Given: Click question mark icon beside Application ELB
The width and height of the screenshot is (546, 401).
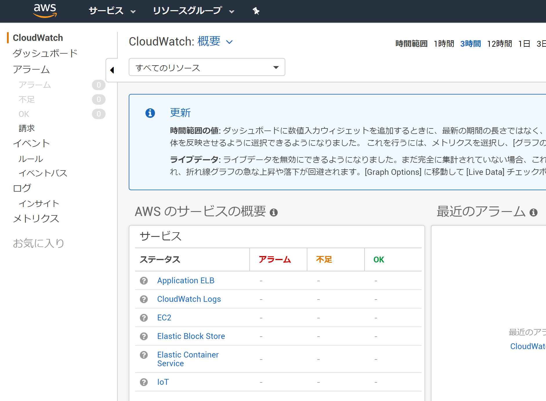Looking at the screenshot, I should click(144, 281).
